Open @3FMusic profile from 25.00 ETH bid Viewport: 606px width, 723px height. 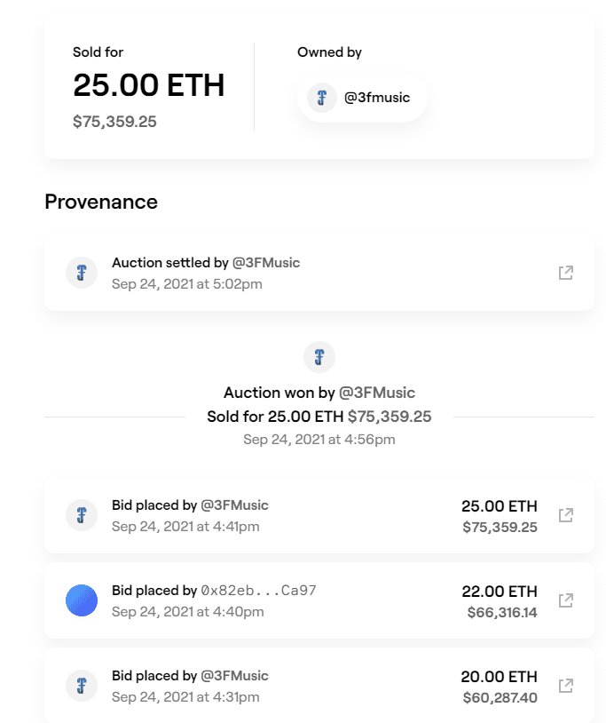234,505
